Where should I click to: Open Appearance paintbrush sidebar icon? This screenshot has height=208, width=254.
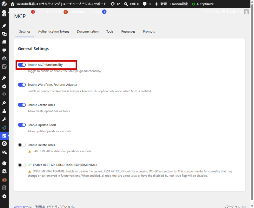pyautogui.click(x=4, y=78)
